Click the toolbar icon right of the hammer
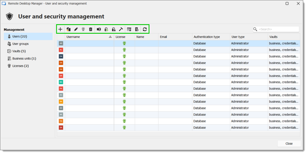 [x=129, y=29]
